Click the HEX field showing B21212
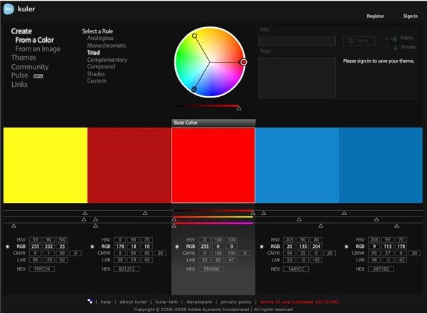The image size is (427, 314). click(127, 269)
